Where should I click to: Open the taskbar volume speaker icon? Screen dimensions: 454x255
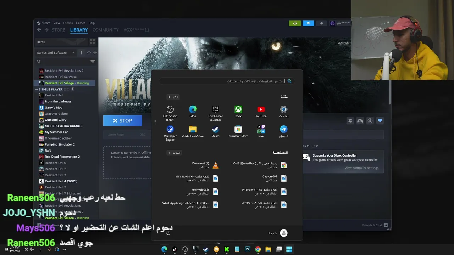point(26,249)
